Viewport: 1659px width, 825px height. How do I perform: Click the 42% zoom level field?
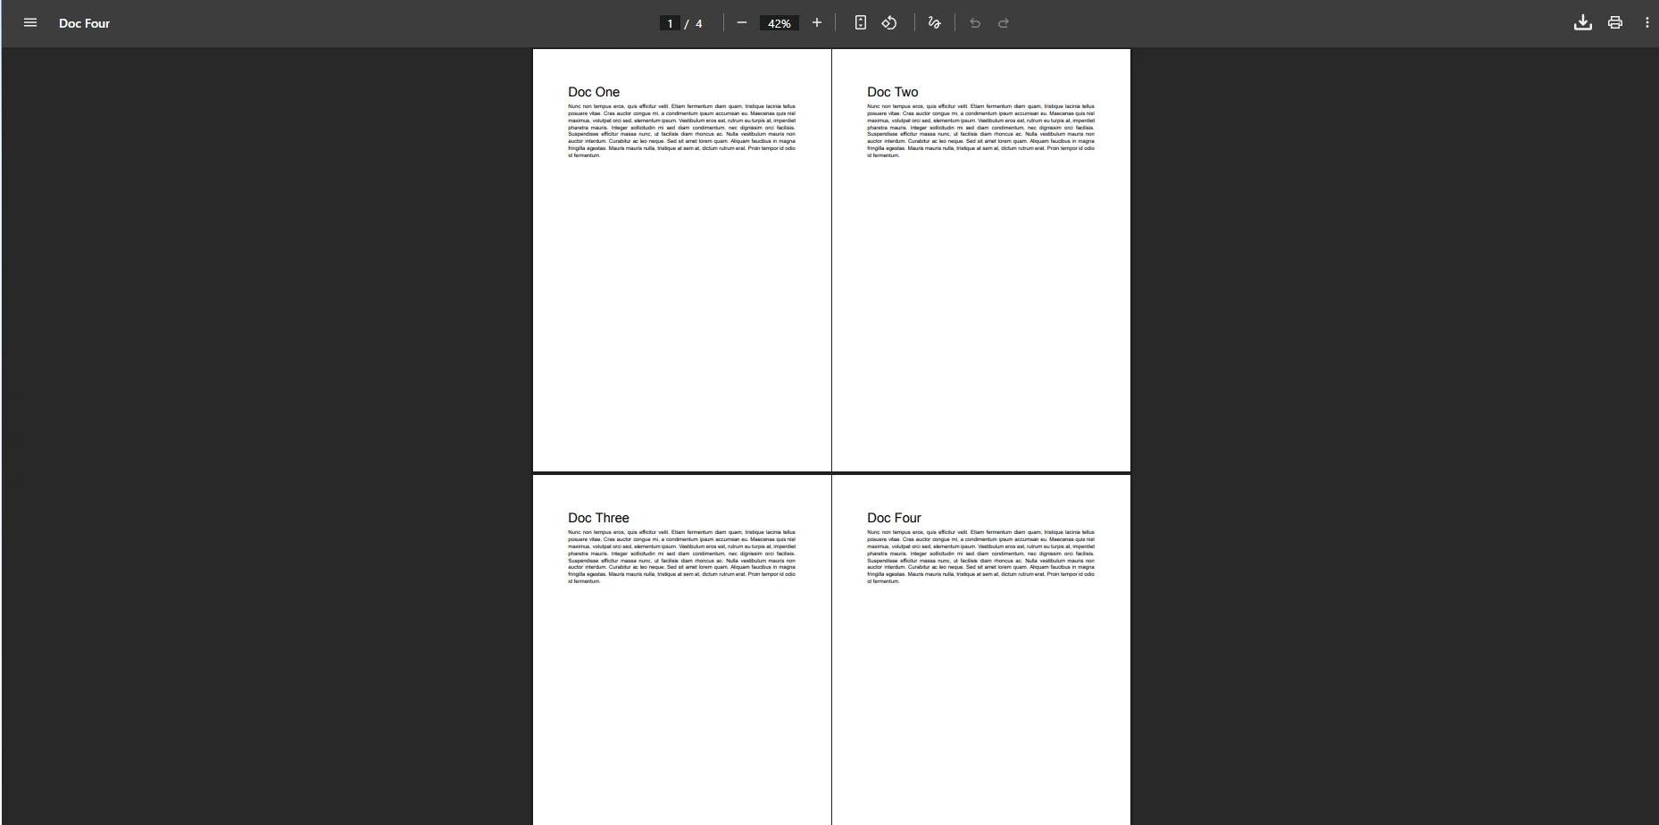click(x=778, y=23)
